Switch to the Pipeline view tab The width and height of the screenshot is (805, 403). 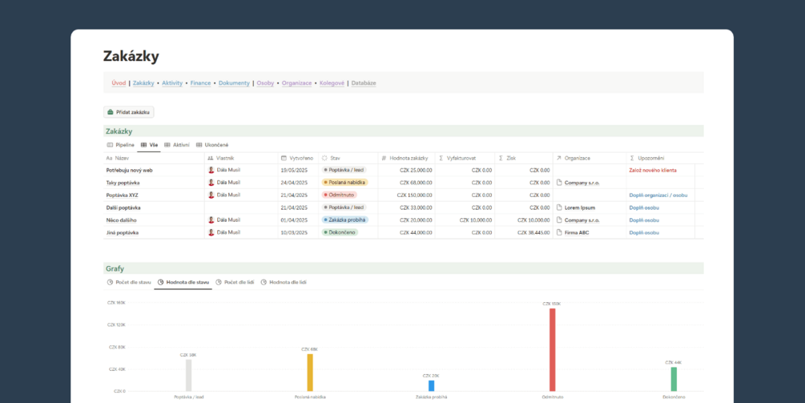[121, 145]
